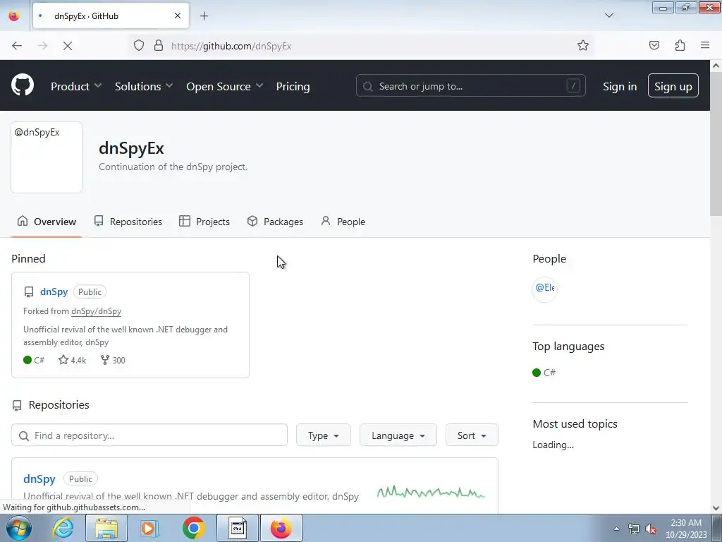Click the dnSpy activity sparkline graph

(x=431, y=492)
